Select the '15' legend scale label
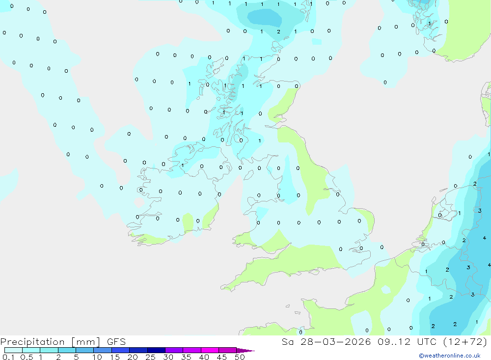 coord(115,357)
